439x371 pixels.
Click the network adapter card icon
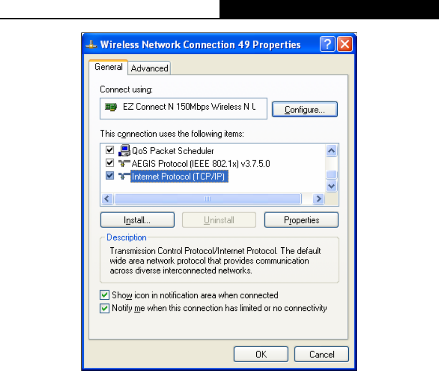(x=110, y=107)
